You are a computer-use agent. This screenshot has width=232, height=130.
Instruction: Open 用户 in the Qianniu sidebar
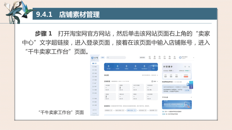94,86
